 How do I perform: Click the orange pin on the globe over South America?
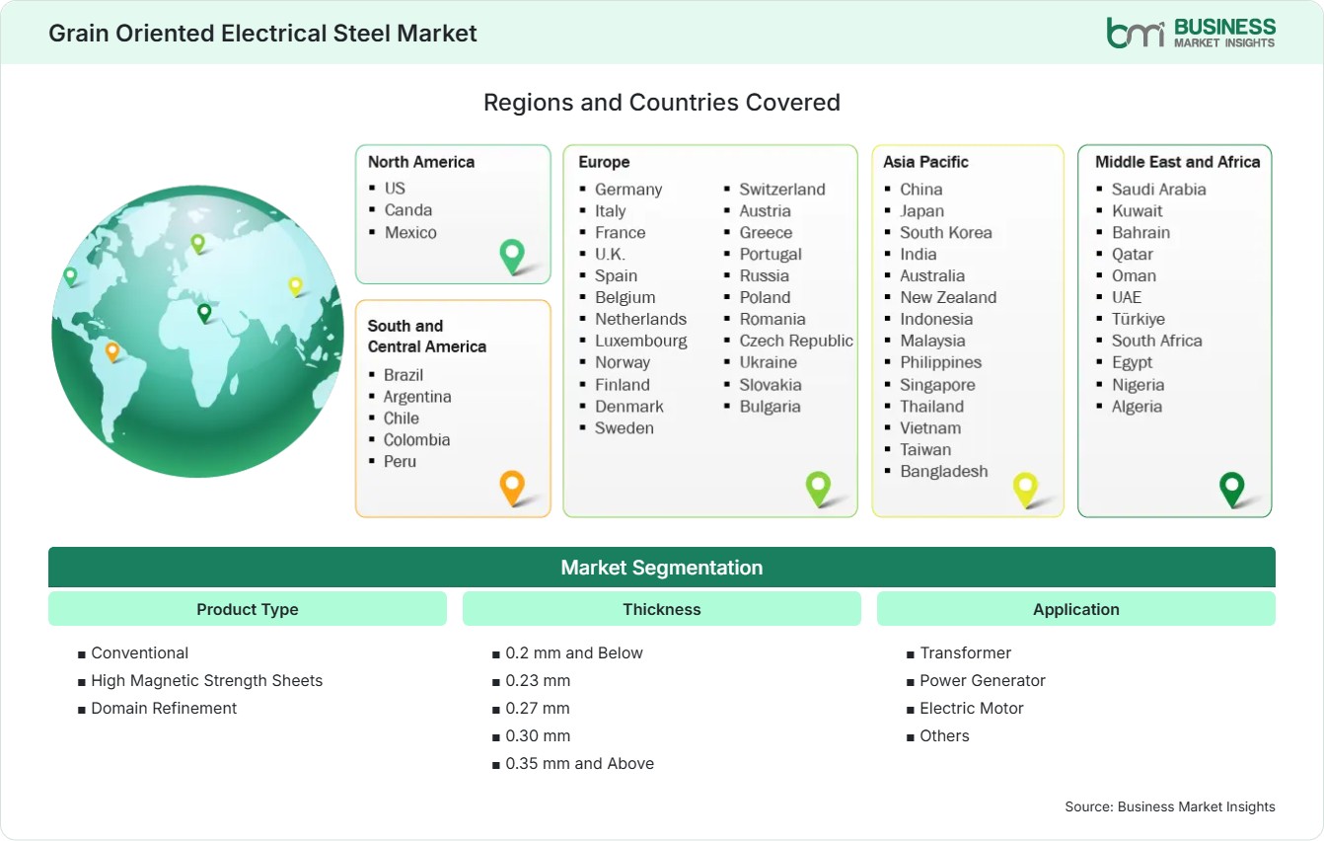112,350
